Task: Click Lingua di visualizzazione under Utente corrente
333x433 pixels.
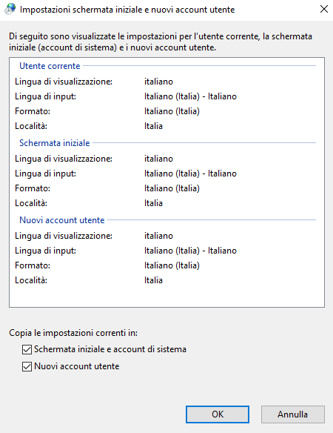Action: tap(64, 82)
